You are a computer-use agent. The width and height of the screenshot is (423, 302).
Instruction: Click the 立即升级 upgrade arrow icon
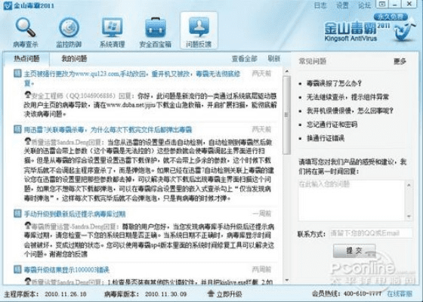point(211,294)
